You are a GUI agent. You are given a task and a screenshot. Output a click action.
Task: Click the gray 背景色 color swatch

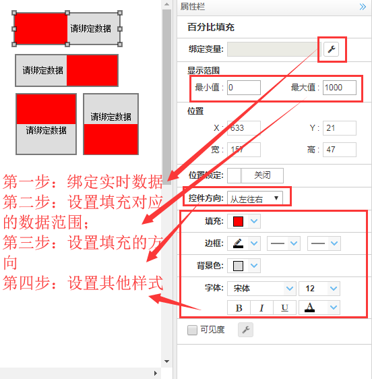point(238,266)
